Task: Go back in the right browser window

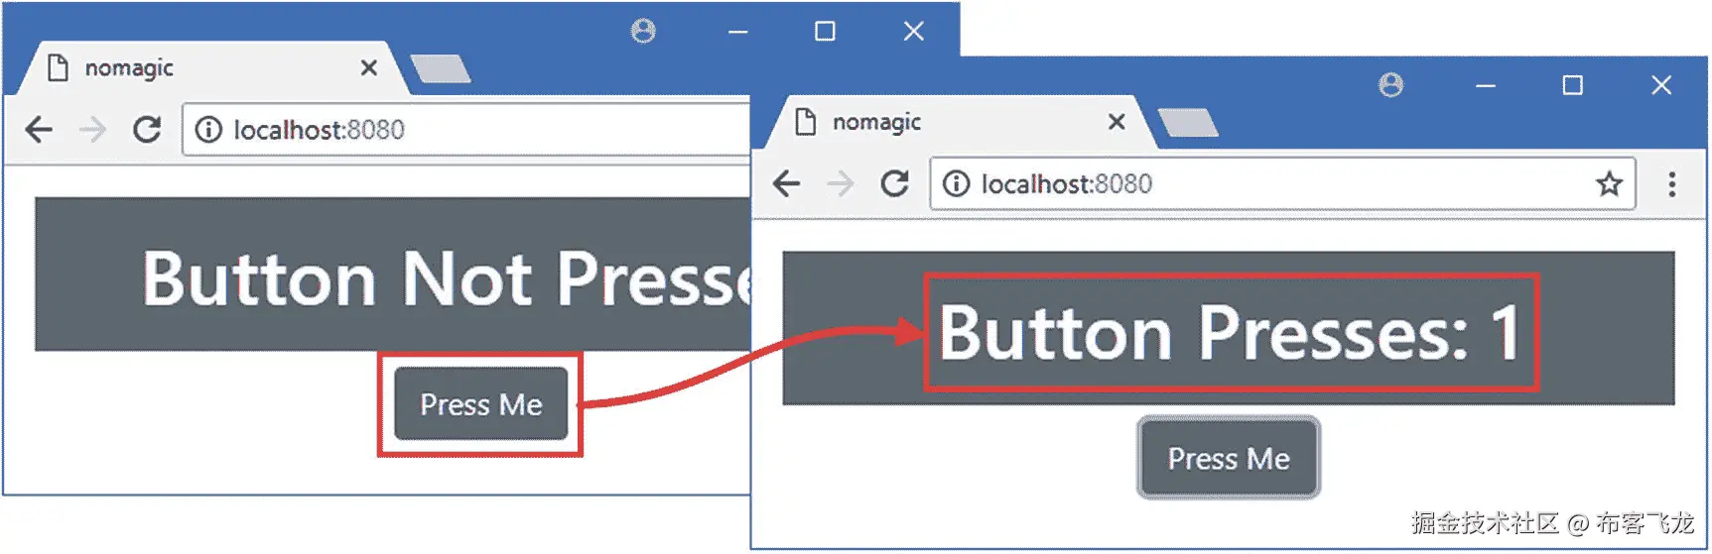Action: [786, 183]
